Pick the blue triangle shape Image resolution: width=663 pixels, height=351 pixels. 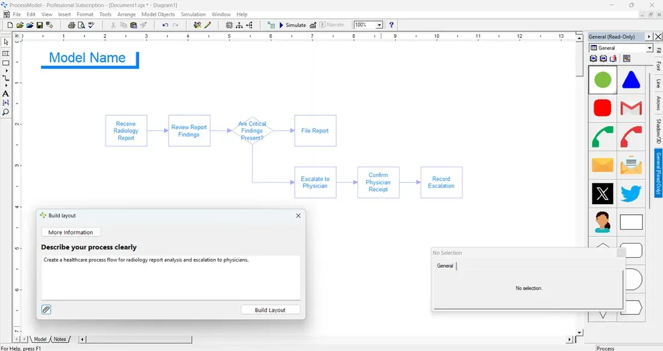pos(631,80)
